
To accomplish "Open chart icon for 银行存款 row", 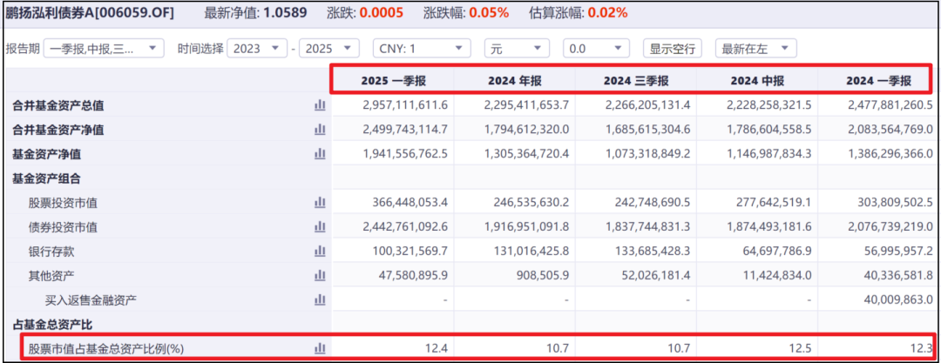I will tap(320, 251).
